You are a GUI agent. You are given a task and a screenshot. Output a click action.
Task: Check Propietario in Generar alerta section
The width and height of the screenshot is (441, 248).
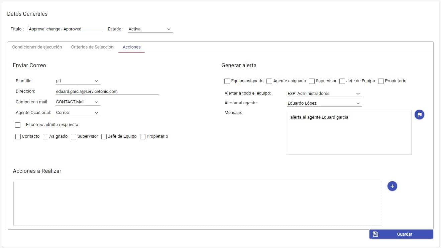pyautogui.click(x=381, y=81)
